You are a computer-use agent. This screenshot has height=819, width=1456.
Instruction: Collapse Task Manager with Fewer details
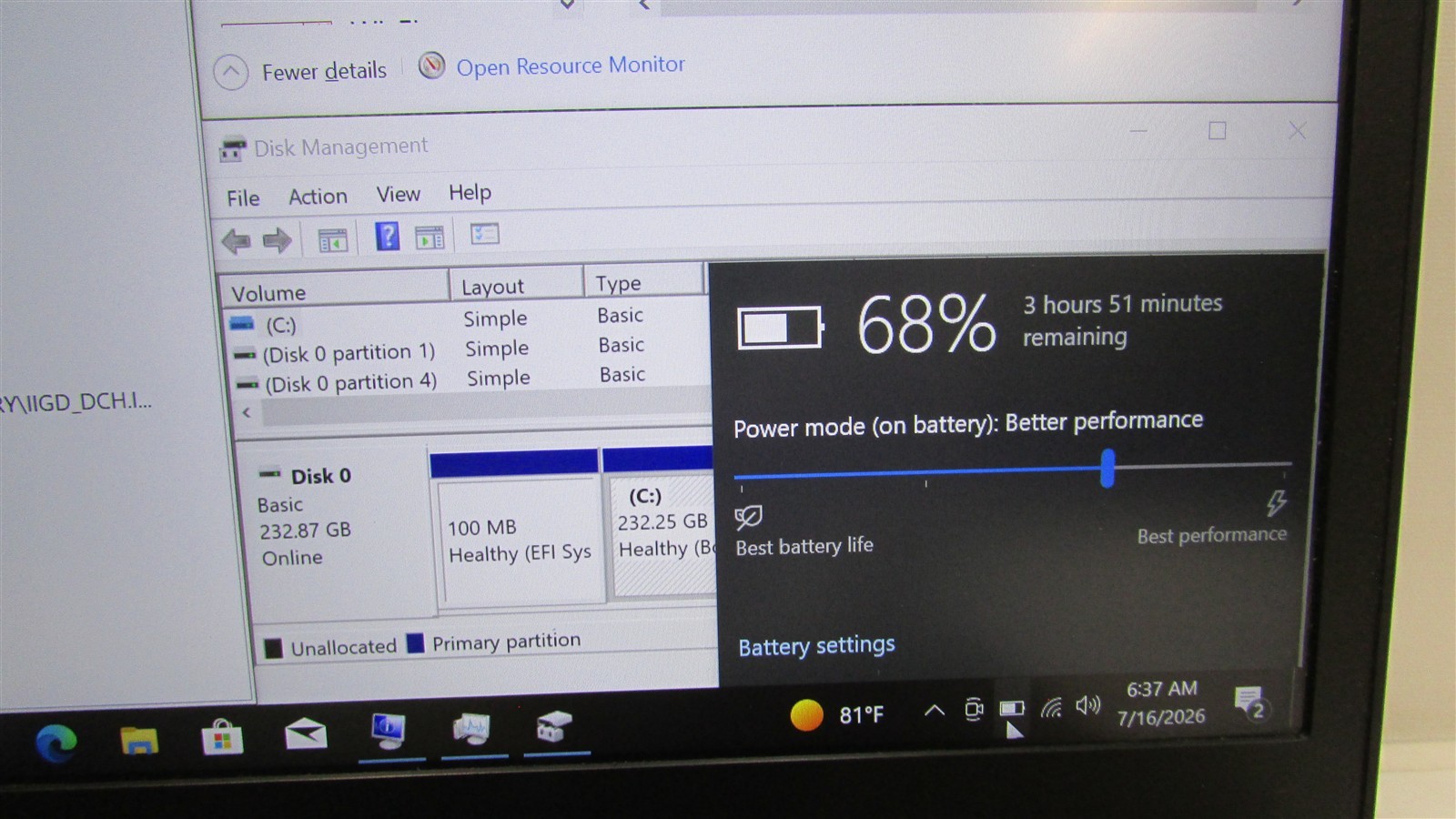300,71
